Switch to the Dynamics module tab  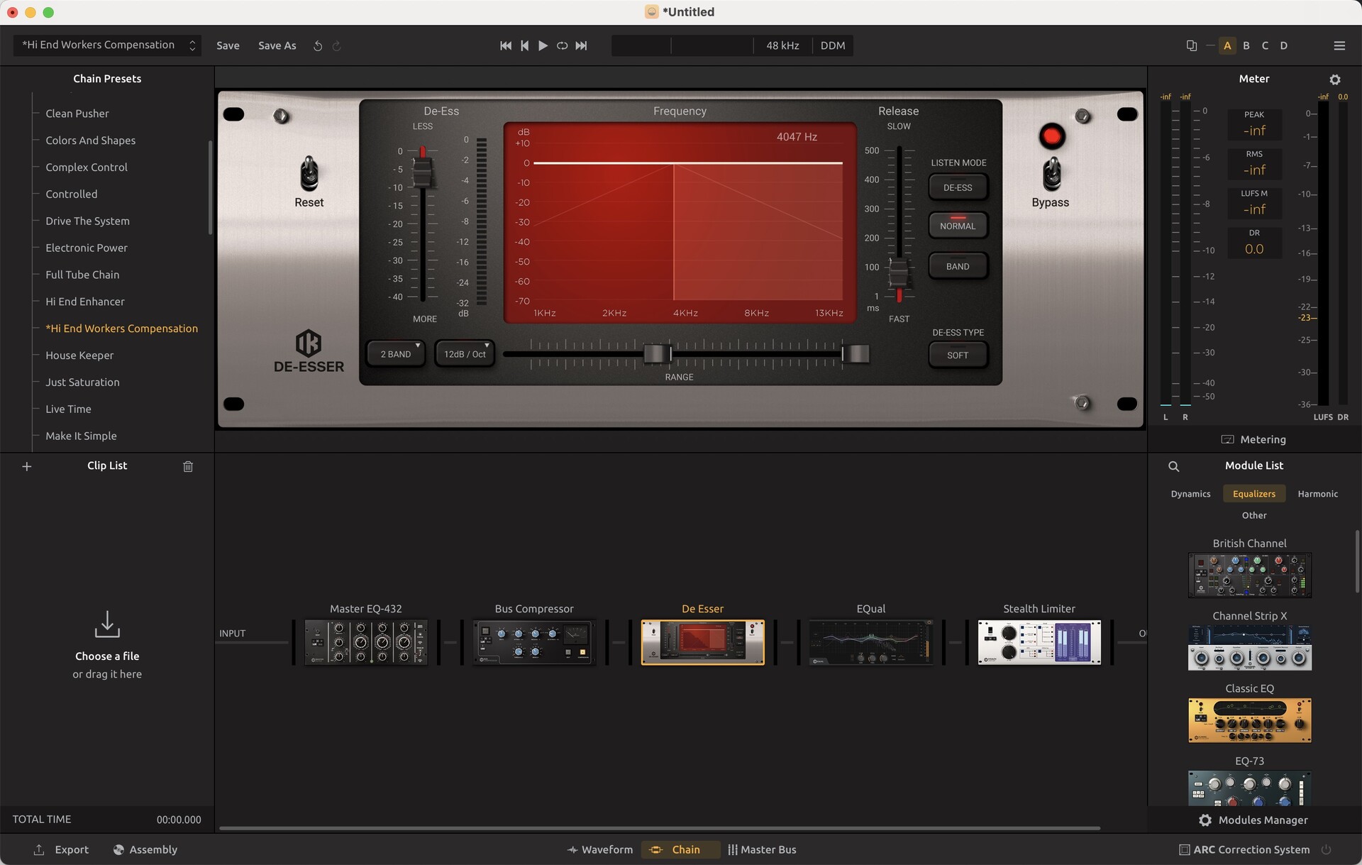[x=1190, y=494]
